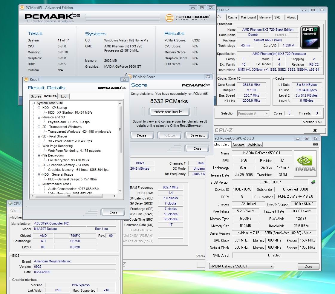Collapse the 2D - Transparent Windows node

click(x=39, y=127)
